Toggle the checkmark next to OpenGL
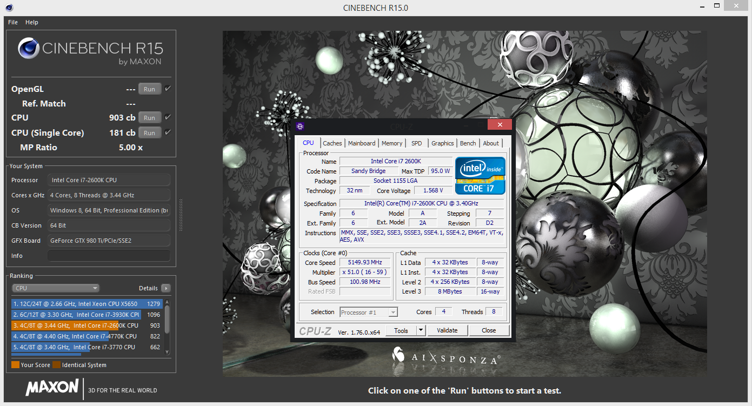Image resolution: width=752 pixels, height=406 pixels. click(167, 88)
